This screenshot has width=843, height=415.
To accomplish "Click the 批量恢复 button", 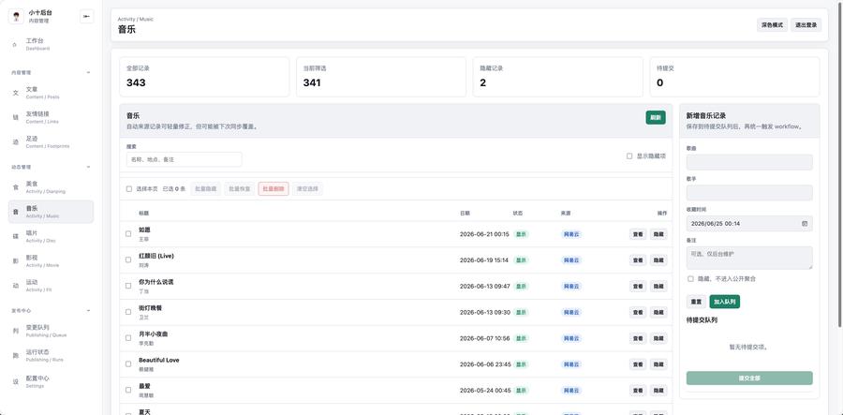I will point(239,188).
